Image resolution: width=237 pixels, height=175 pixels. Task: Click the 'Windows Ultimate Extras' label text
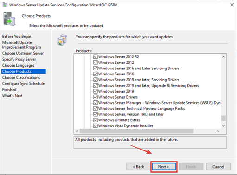pyautogui.click(x=119, y=120)
